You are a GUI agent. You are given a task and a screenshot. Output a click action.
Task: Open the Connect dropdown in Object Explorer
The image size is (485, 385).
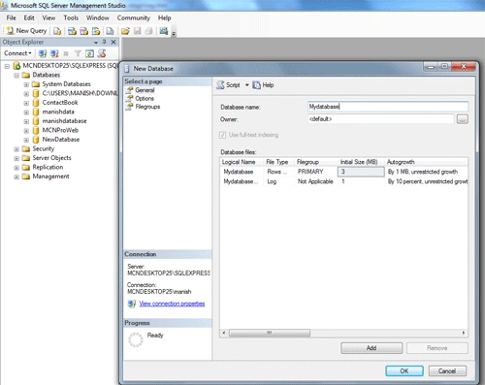17,53
